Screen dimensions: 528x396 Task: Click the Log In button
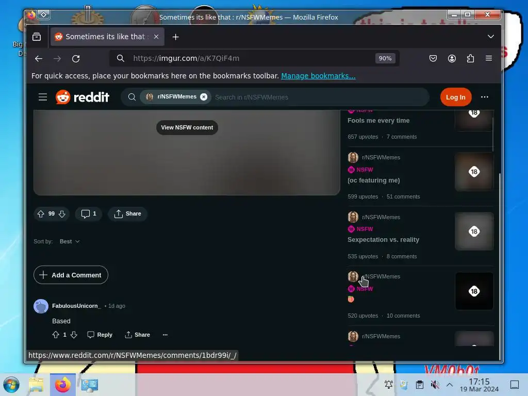[x=456, y=97]
